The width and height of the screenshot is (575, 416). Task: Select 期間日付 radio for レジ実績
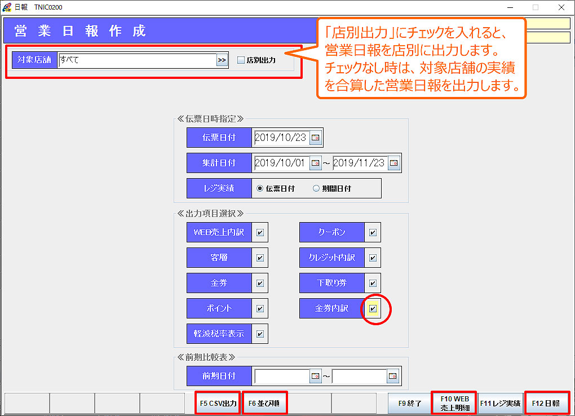(x=316, y=189)
